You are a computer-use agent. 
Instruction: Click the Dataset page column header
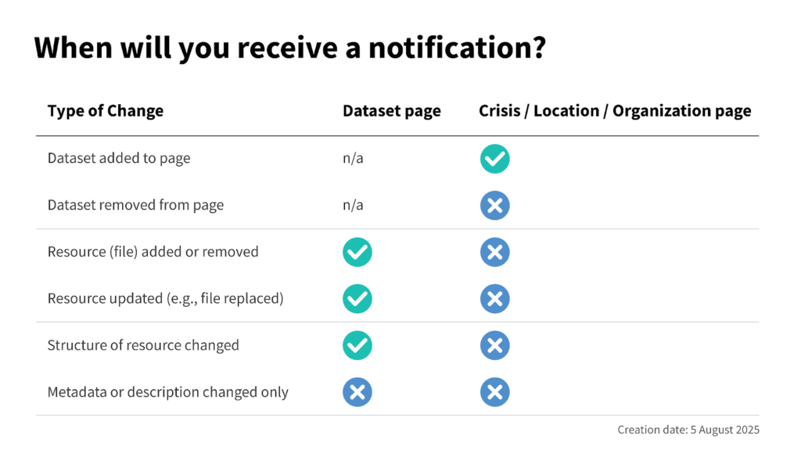click(391, 111)
